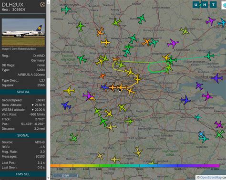This screenshot has height=180, width=226.
Task: Select green aircraft near High Wycombe
Action: coord(82,59)
